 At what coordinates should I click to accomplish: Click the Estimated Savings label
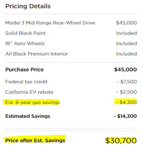28,116
